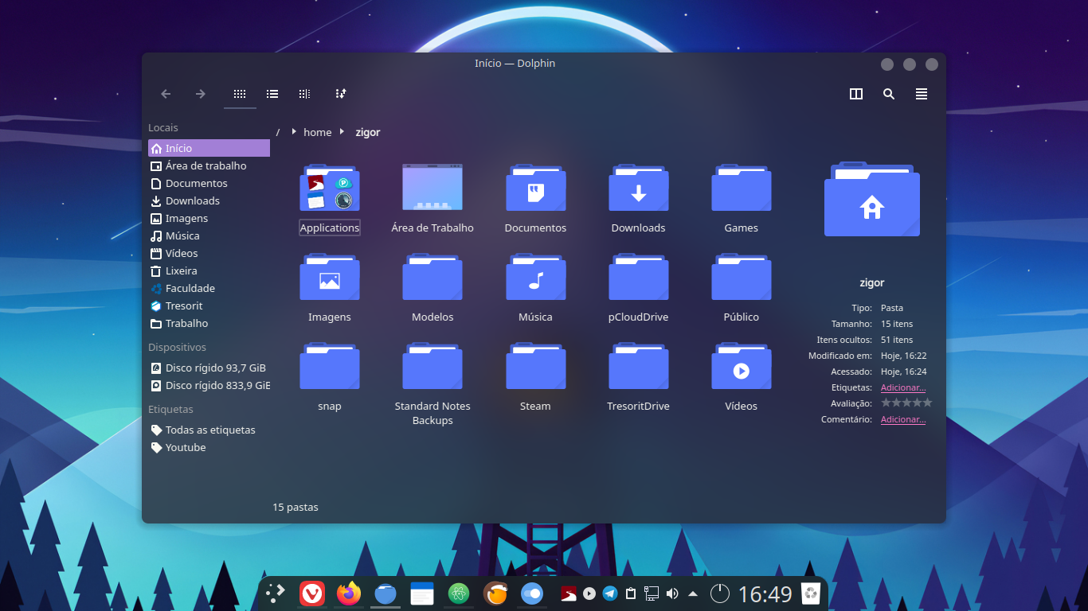The height and width of the screenshot is (611, 1088).
Task: Select the Disco rígido 93,7 GiB device
Action: pos(209,368)
